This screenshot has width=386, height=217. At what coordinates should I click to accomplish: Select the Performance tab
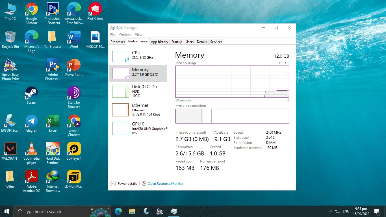138,41
